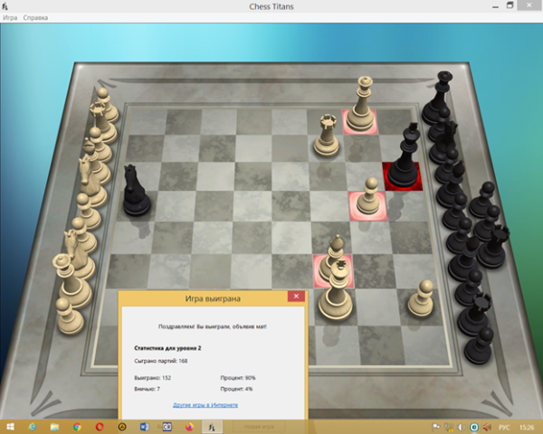
Task: Open the Игра menu
Action: point(10,17)
